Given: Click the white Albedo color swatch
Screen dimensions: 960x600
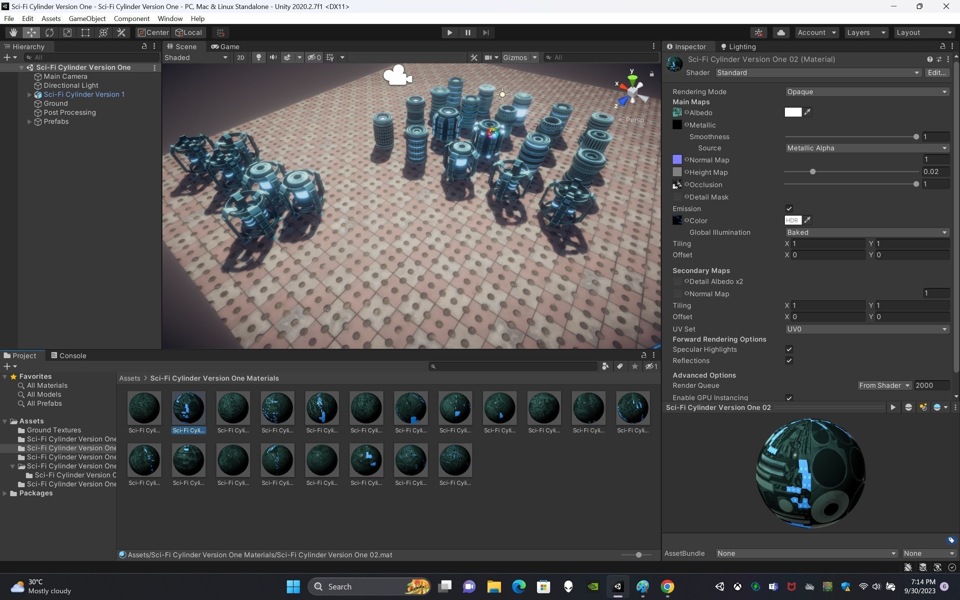Looking at the screenshot, I should coord(793,112).
